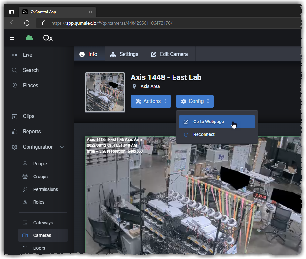The image size is (306, 259).
Task: Select Groups under Configuration
Action: click(40, 177)
